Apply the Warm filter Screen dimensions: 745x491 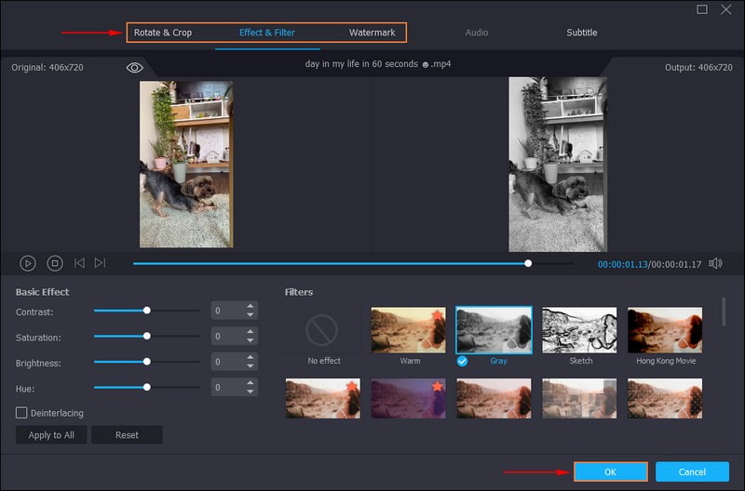(x=408, y=330)
